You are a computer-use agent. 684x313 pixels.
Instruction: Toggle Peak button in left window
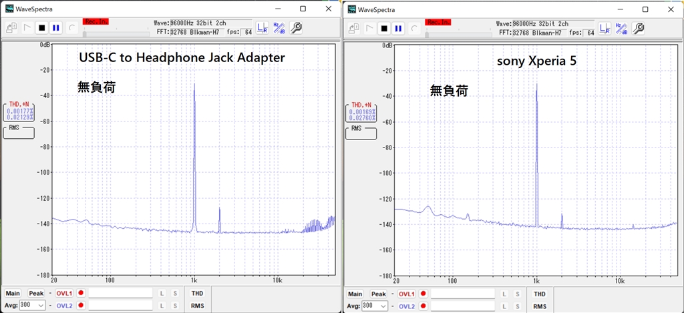(37, 294)
